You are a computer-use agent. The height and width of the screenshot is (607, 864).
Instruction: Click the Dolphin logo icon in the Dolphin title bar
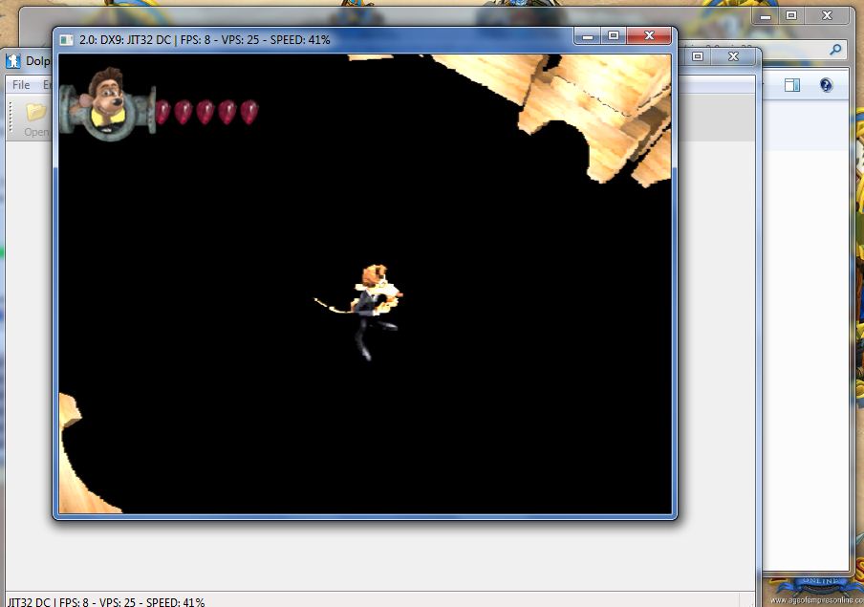tap(12, 60)
